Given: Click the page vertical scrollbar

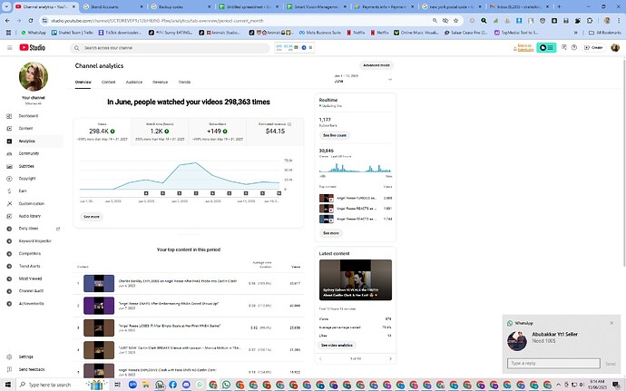Looking at the screenshot, I should [x=623, y=161].
